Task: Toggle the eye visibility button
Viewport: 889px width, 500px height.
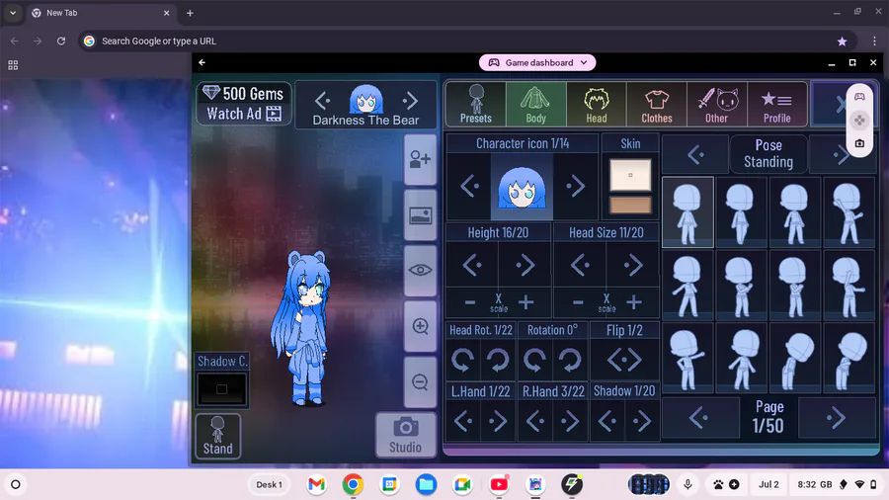Action: (420, 271)
